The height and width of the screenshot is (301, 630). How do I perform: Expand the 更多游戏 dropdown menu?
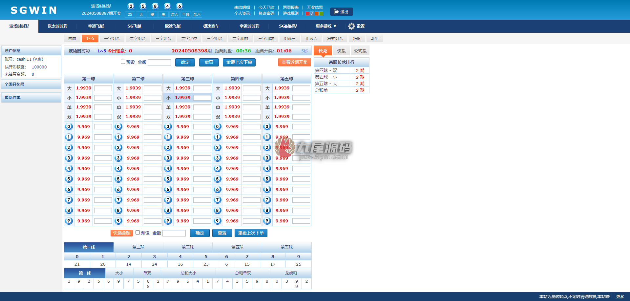pos(326,26)
